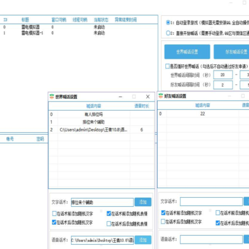Image resolution: width=249 pixels, height=249 pixels.
Task: Click 添加 next to 语音话术 in 世界喊话设置
Action: pos(143,240)
